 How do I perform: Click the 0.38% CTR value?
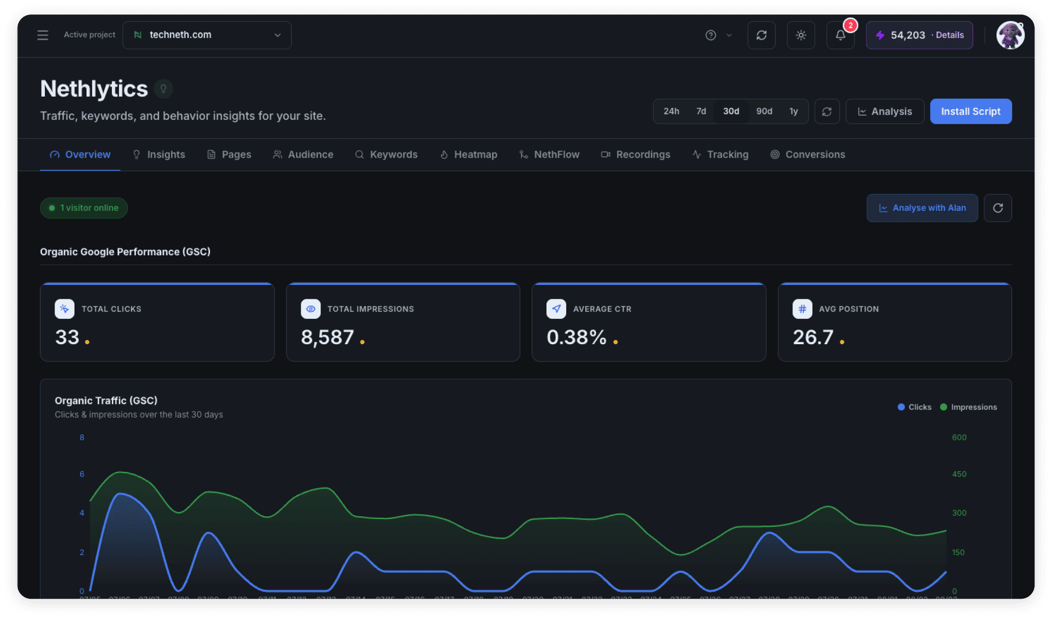[x=576, y=337]
